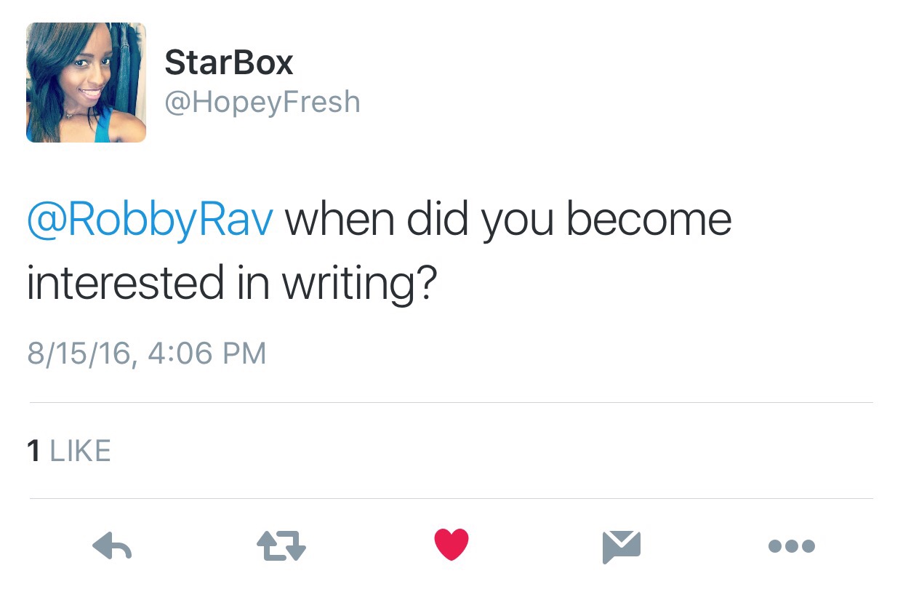The width and height of the screenshot is (903, 592).
Task: Reply to the StarBox tweet
Action: tap(113, 545)
